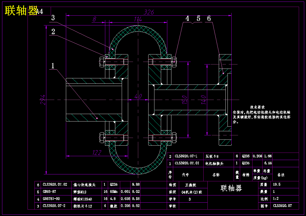The height and width of the screenshot is (216, 306).
Task: Click the 40 gap dimension text
Action: point(138,96)
